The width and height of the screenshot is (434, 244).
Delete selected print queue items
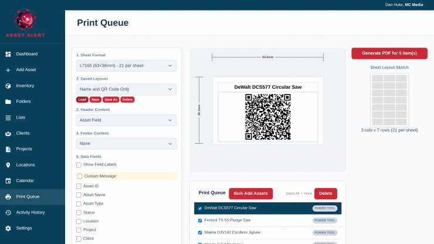coord(325,194)
